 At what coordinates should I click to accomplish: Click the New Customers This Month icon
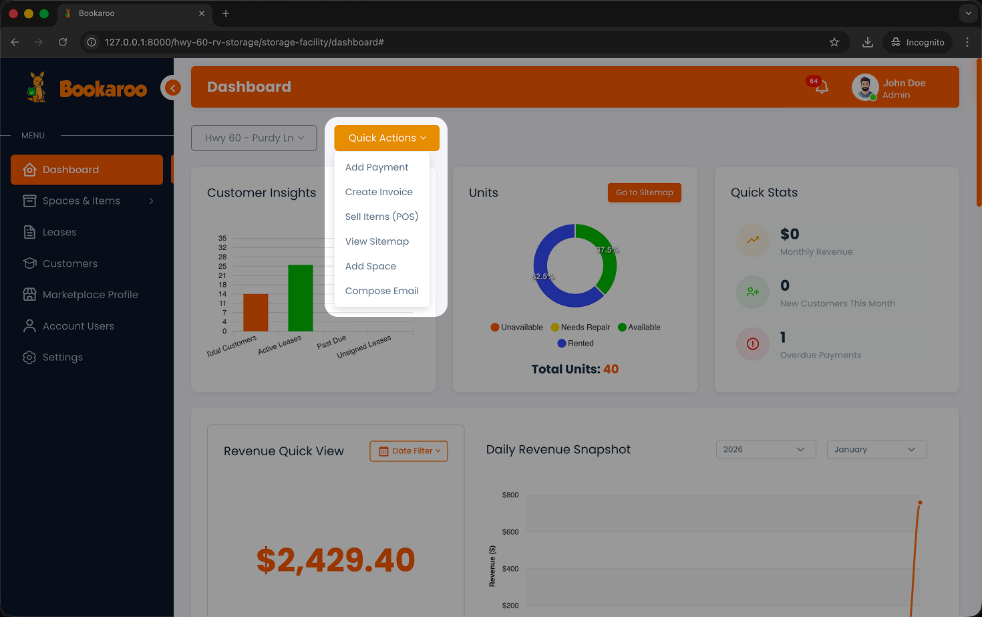pos(753,292)
